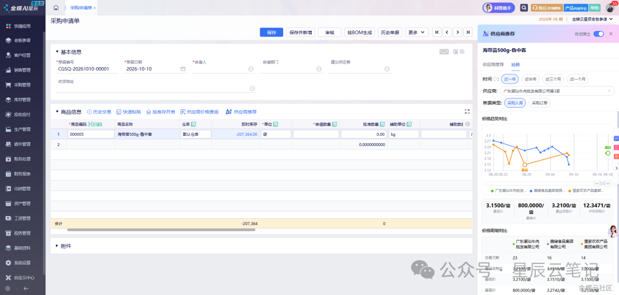Jump to the last record
The image size is (619, 295).
point(468,32)
